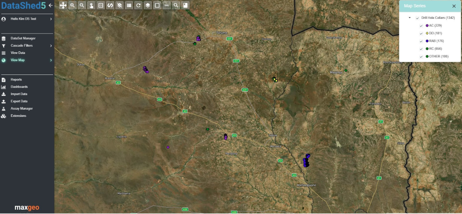
Task: Refresh the map with circular arrow
Action: 138,5
